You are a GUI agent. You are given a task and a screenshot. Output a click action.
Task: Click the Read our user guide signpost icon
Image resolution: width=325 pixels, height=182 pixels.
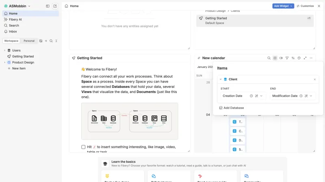(200, 176)
